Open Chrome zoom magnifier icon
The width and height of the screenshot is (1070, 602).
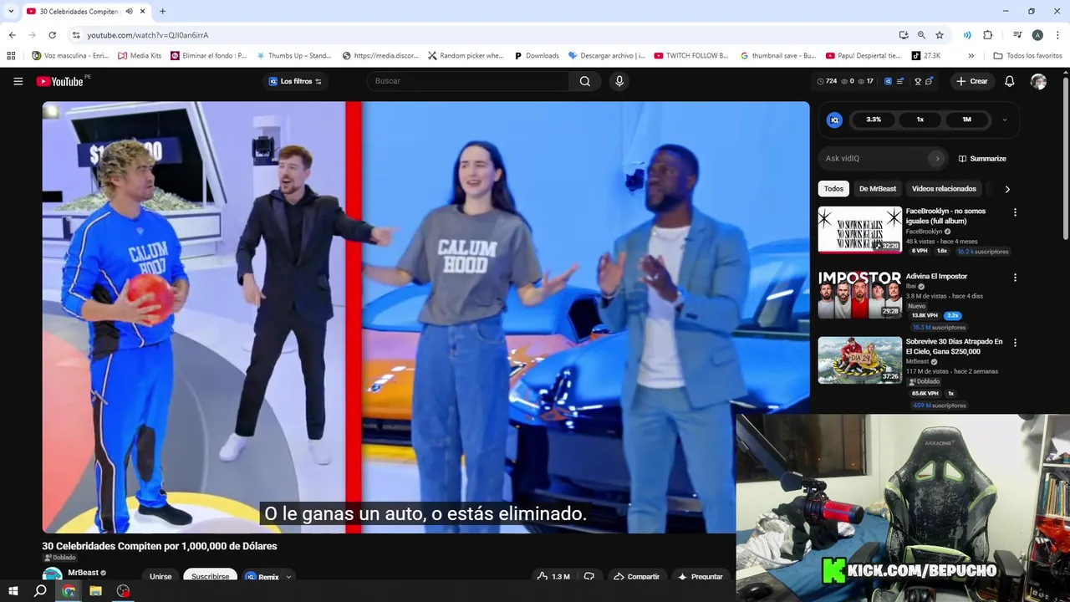point(921,35)
